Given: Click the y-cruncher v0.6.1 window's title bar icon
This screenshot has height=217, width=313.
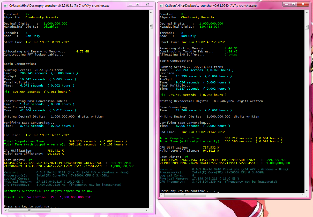Looking at the screenshot, I should (161, 5).
